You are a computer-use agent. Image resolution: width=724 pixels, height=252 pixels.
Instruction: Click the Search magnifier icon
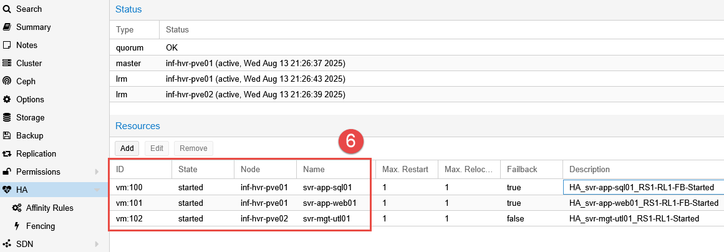7,9
